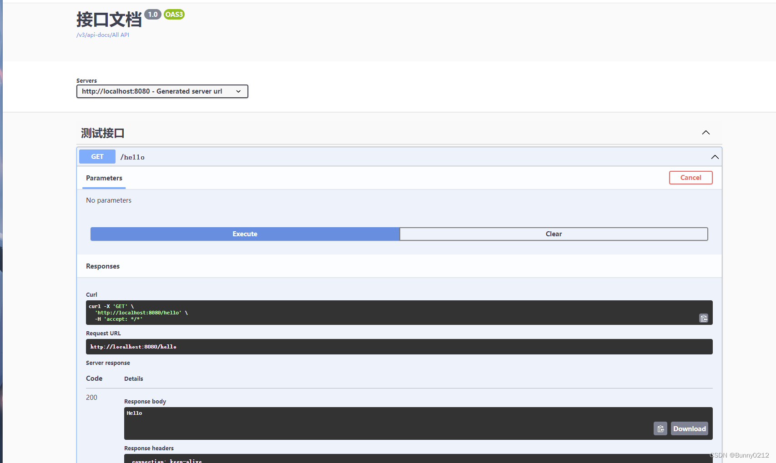Click the -H 'accept: */*' curl line
Image resolution: width=776 pixels, height=463 pixels.
[119, 319]
